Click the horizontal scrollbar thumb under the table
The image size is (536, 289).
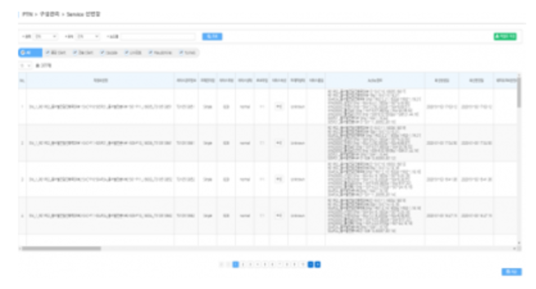coord(62,248)
